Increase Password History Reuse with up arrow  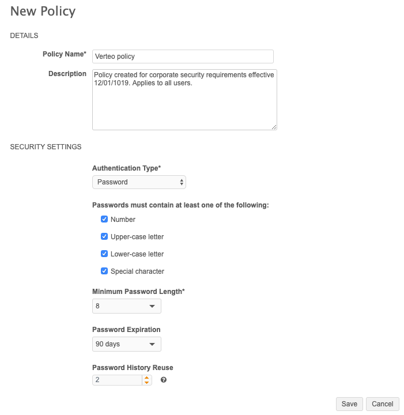click(147, 378)
